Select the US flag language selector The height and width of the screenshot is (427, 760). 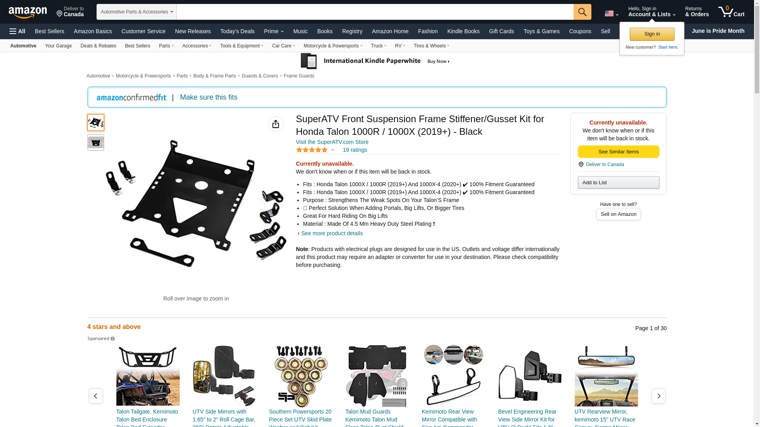[611, 13]
